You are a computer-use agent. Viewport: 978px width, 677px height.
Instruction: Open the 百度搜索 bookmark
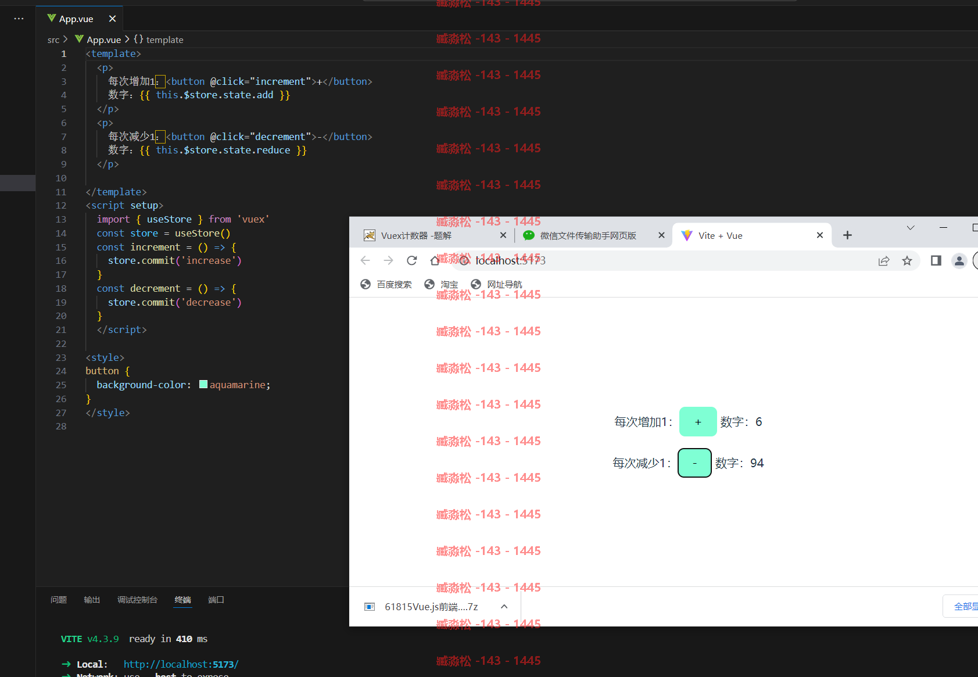(x=386, y=284)
